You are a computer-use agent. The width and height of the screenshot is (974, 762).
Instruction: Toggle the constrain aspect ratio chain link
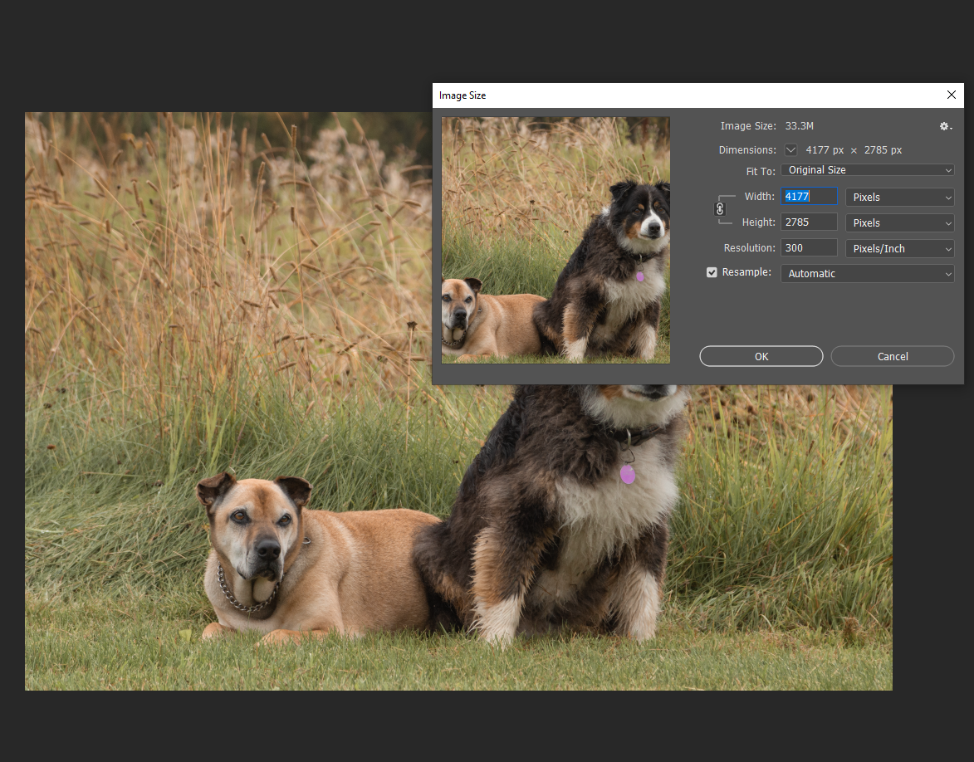point(720,209)
